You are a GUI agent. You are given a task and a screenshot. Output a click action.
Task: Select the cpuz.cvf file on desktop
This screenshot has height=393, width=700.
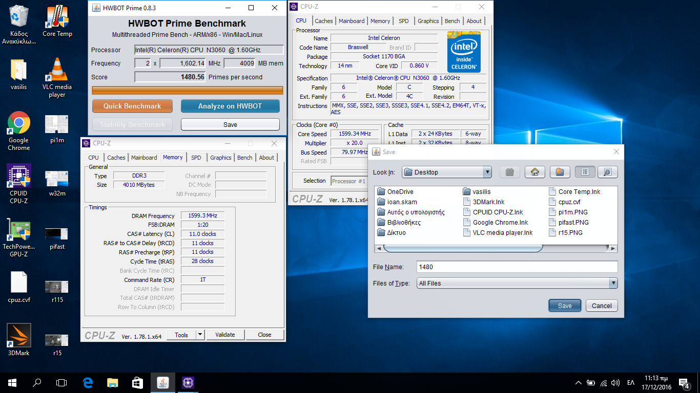pos(19,287)
